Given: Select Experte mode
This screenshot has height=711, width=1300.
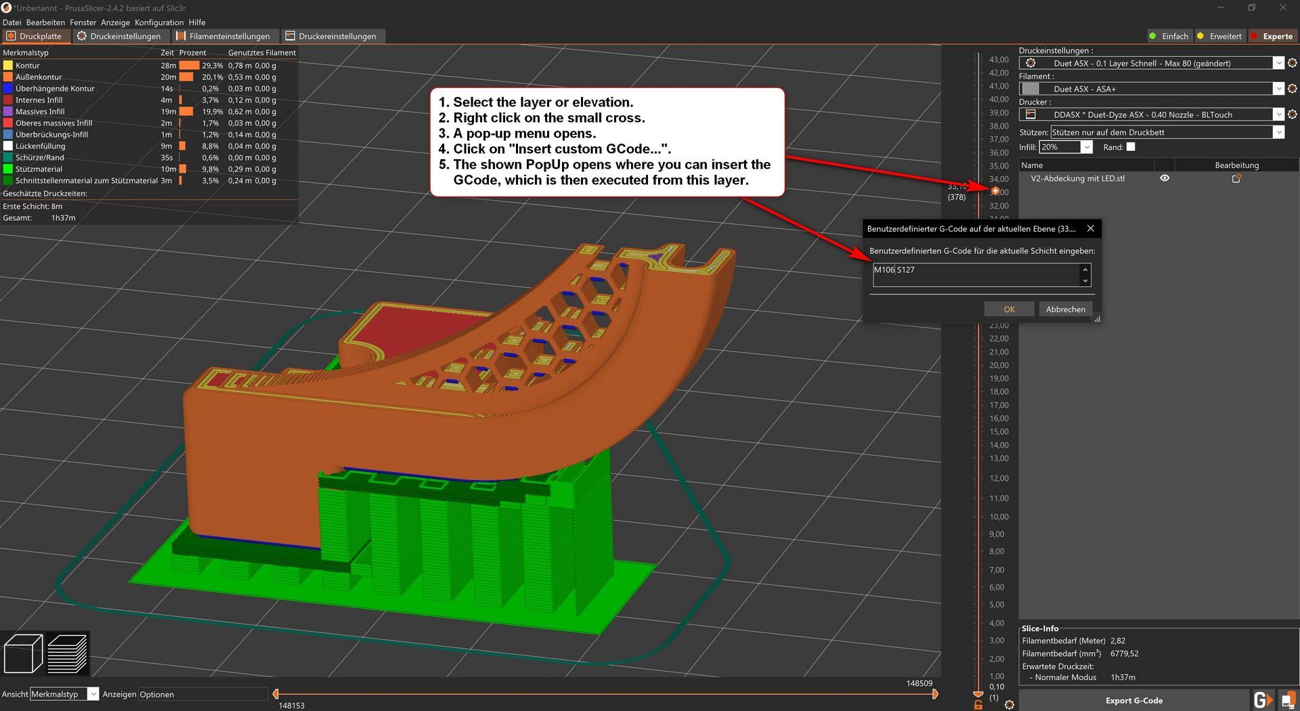Looking at the screenshot, I should click(1272, 37).
